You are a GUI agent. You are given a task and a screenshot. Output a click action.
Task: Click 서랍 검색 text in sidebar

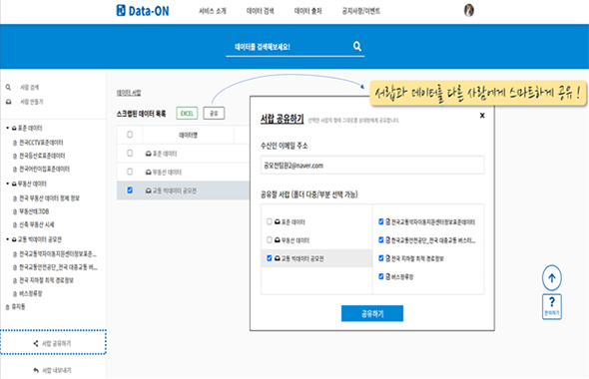click(29, 88)
